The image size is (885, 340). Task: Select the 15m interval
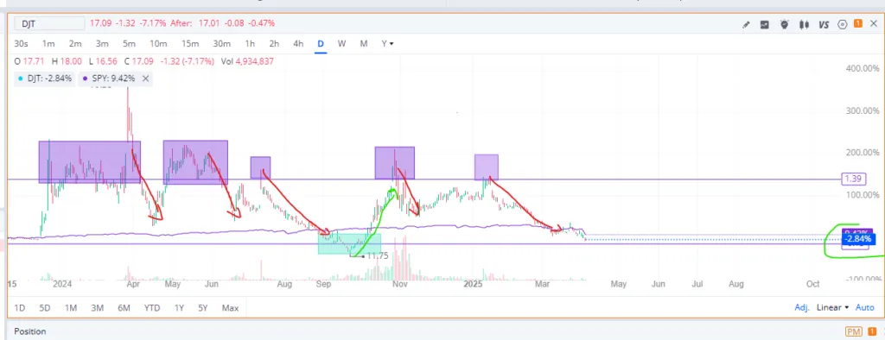(190, 43)
